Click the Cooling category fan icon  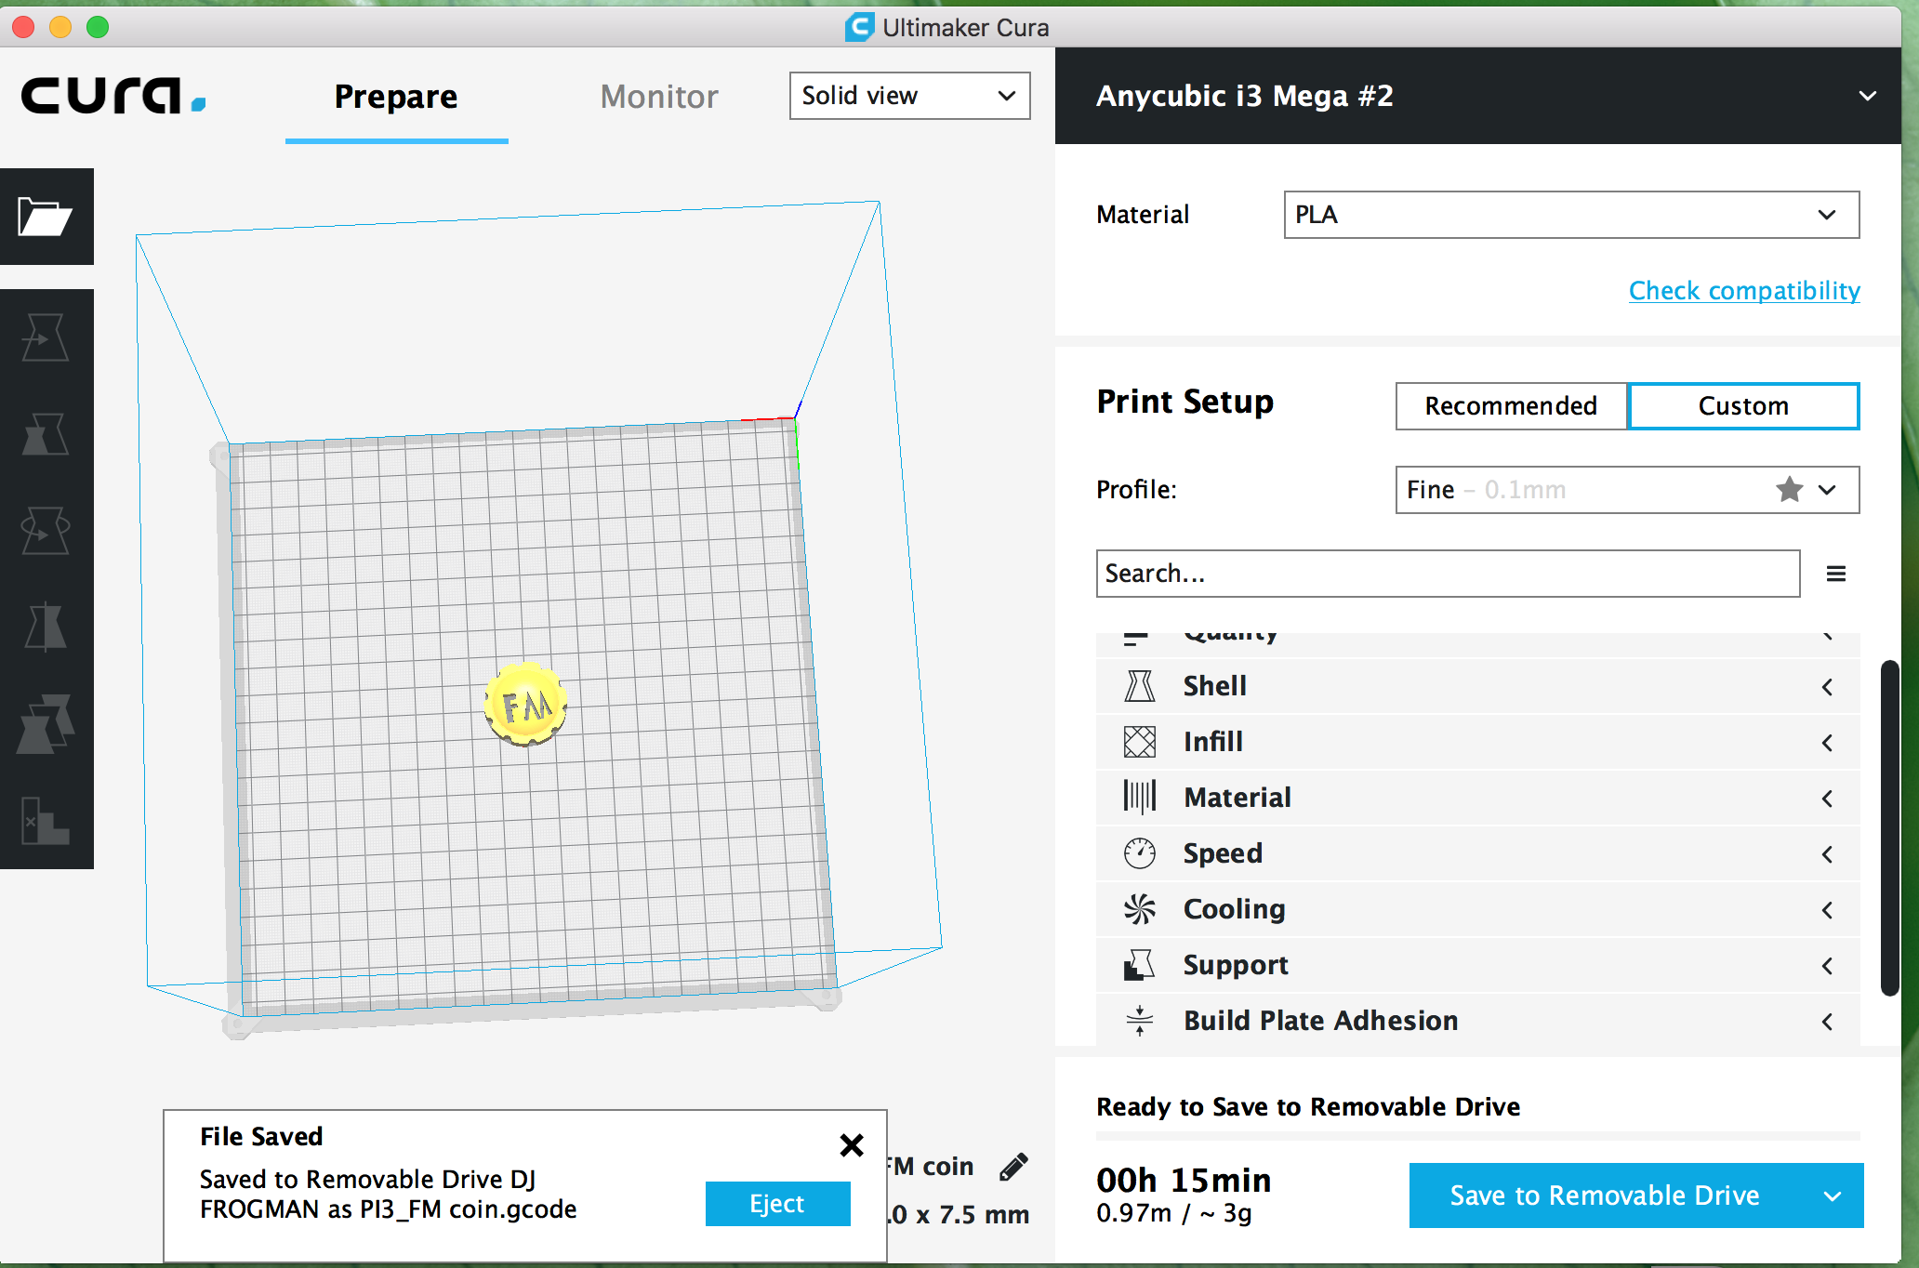pyautogui.click(x=1140, y=909)
